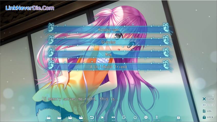Select "A childhood friend" option
Viewport: 217px width, 122px height.
pos(108,67)
